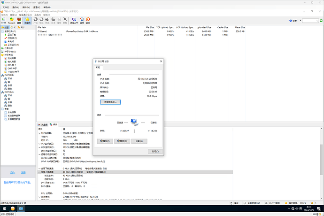The image size is (324, 216).
Task: Toggle the global upload speed (全局上传速度) row chevron
Action: pyautogui.click(x=39, y=172)
